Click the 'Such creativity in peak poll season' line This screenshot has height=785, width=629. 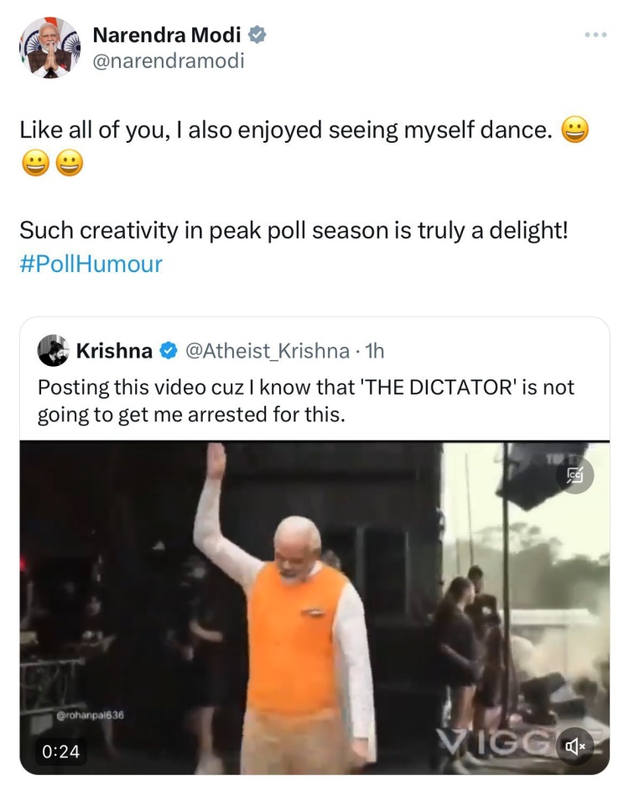click(294, 229)
